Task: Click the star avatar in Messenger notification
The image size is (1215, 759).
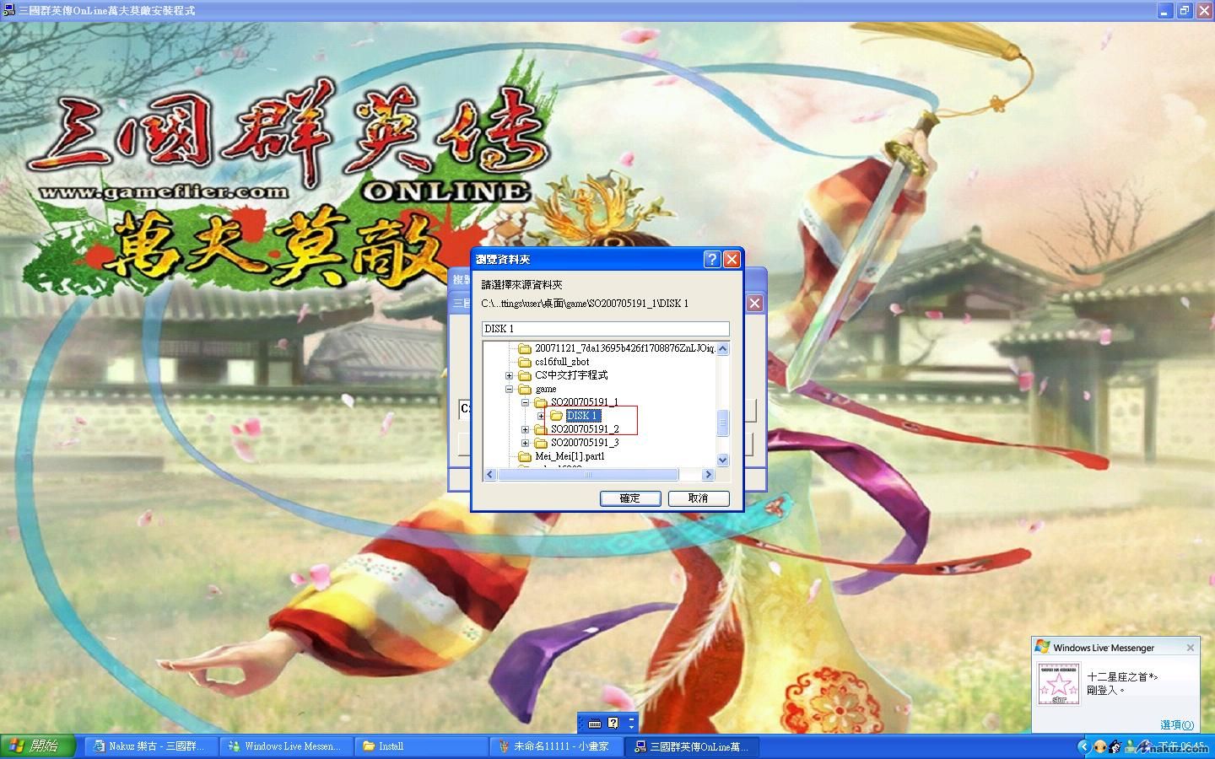Action: pos(1059,684)
